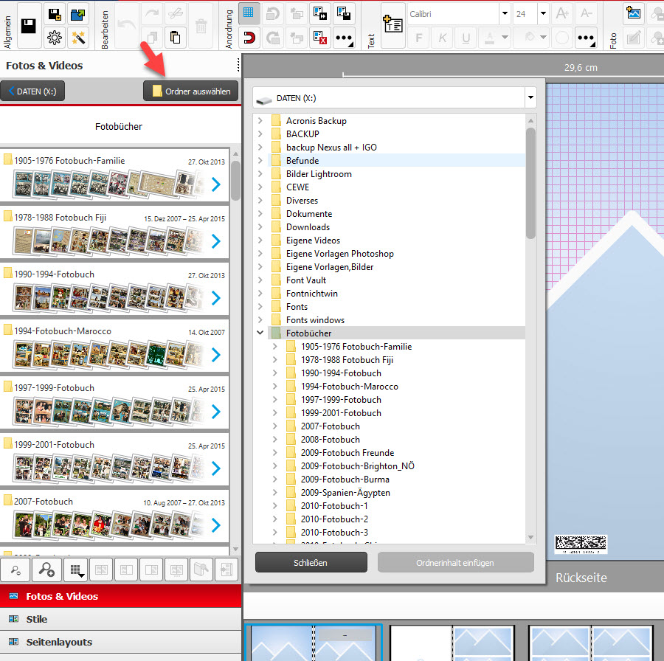The image size is (664, 661).
Task: Click the Ordner auswählen button
Action: [x=191, y=91]
